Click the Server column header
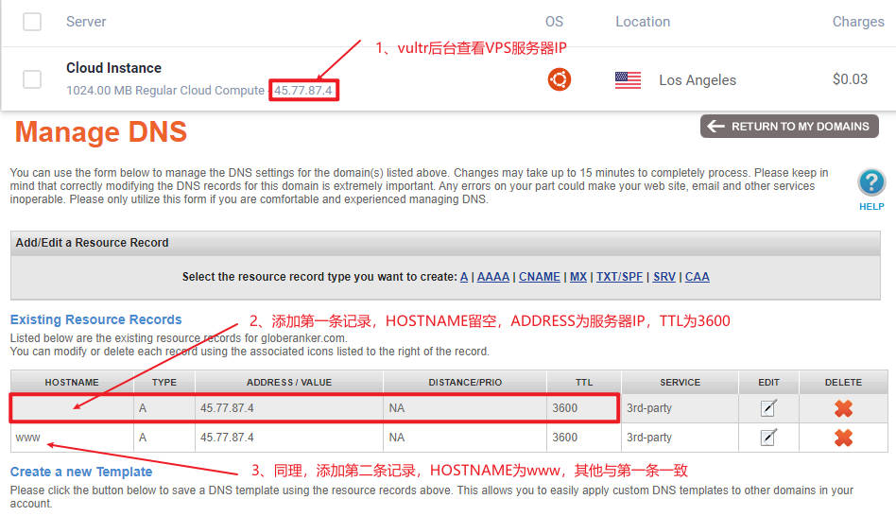 point(86,22)
